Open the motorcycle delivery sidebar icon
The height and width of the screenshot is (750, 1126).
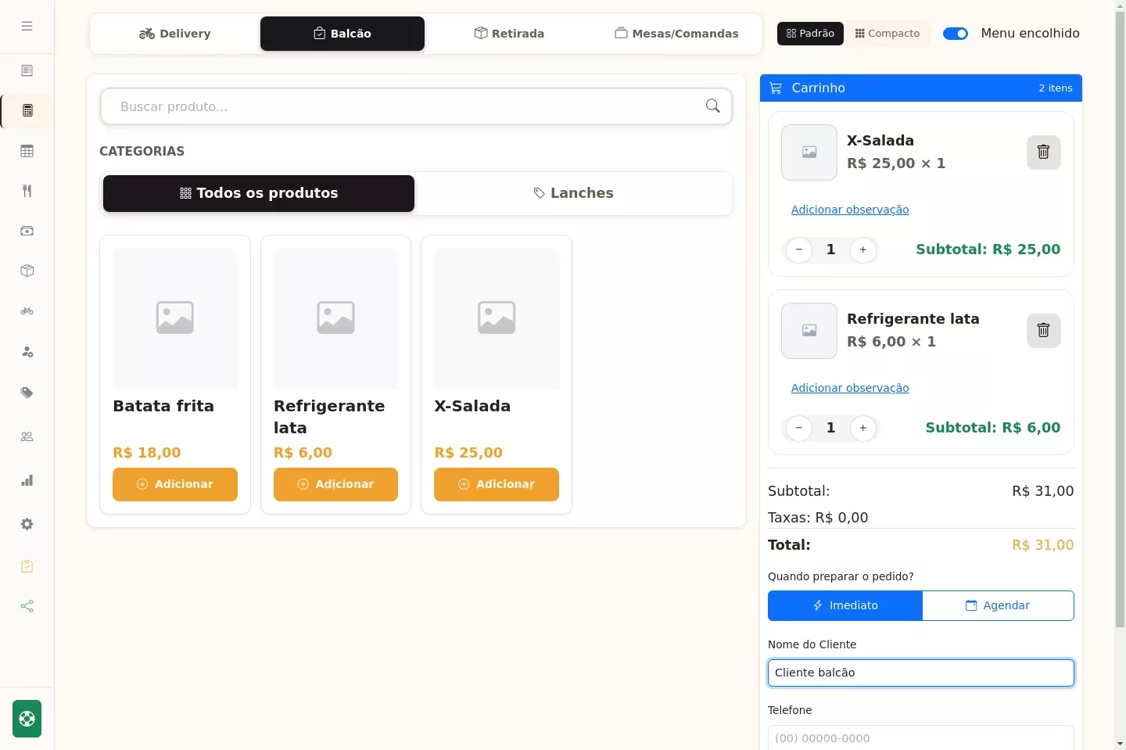tap(27, 311)
